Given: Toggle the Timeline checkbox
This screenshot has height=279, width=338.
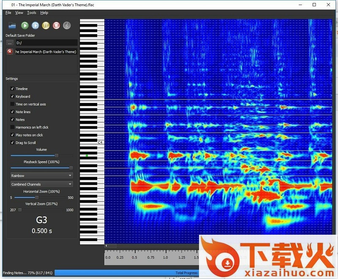Looking at the screenshot, I should (12, 89).
